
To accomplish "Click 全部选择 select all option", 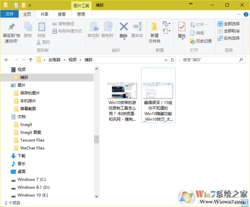I will (x=229, y=24).
